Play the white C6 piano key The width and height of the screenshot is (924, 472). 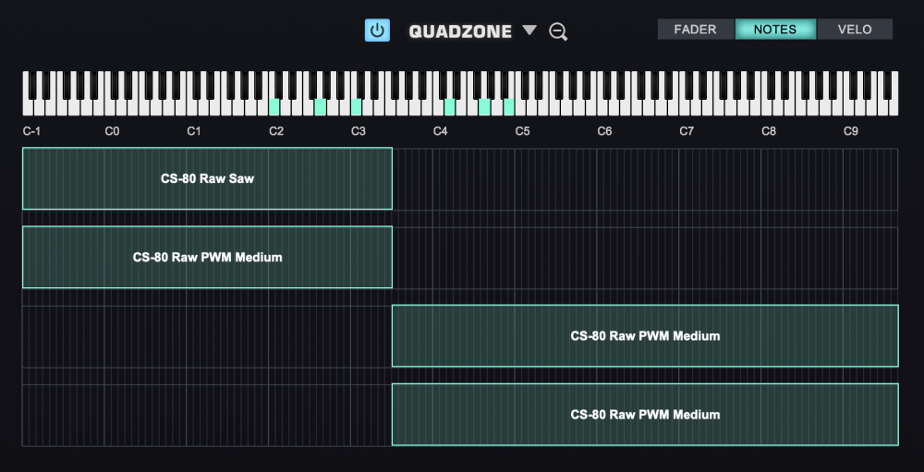point(602,107)
